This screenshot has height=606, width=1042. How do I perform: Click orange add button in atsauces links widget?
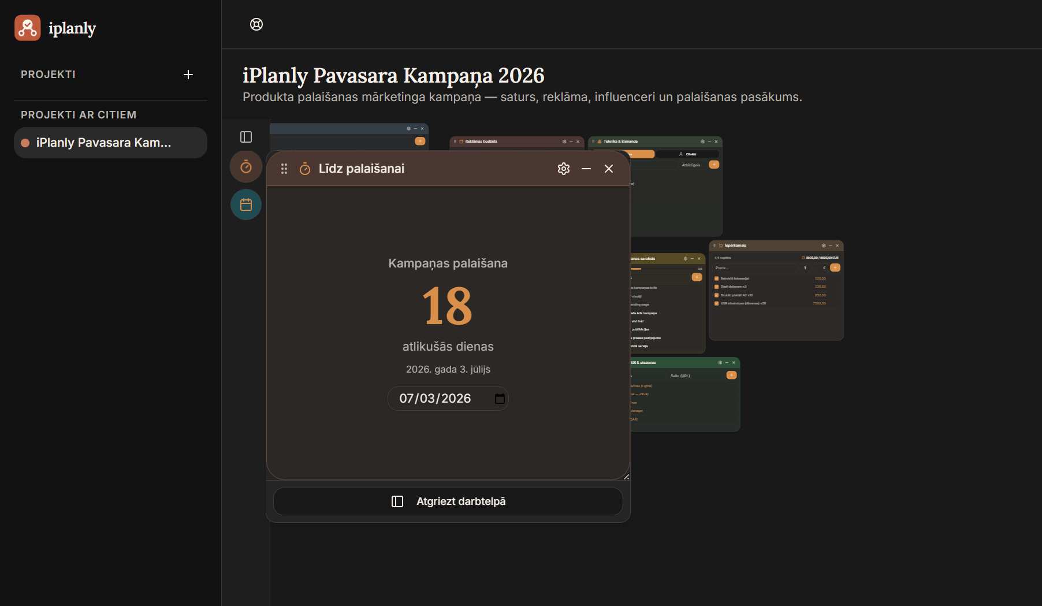click(732, 376)
